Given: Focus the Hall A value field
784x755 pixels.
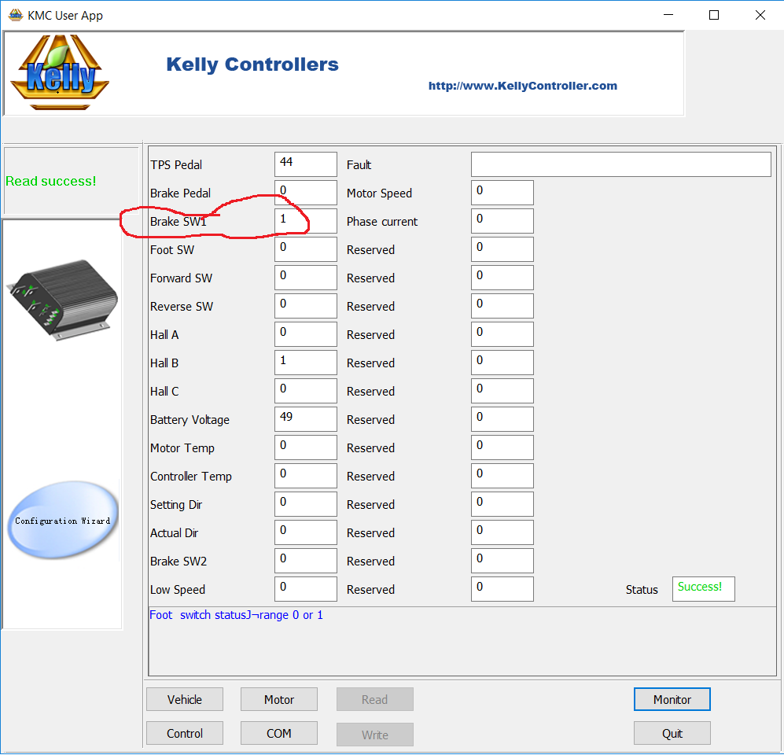Looking at the screenshot, I should coord(305,334).
